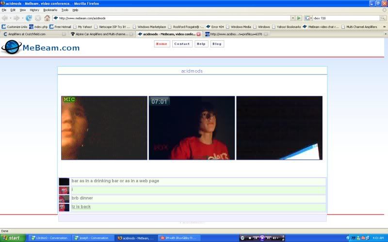The image size is (388, 242).
Task: Click the Contact button on MeBeam
Action: tap(182, 44)
